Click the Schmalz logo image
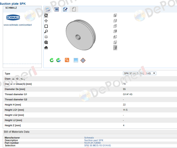This screenshot has height=148, width=177. 13,17
